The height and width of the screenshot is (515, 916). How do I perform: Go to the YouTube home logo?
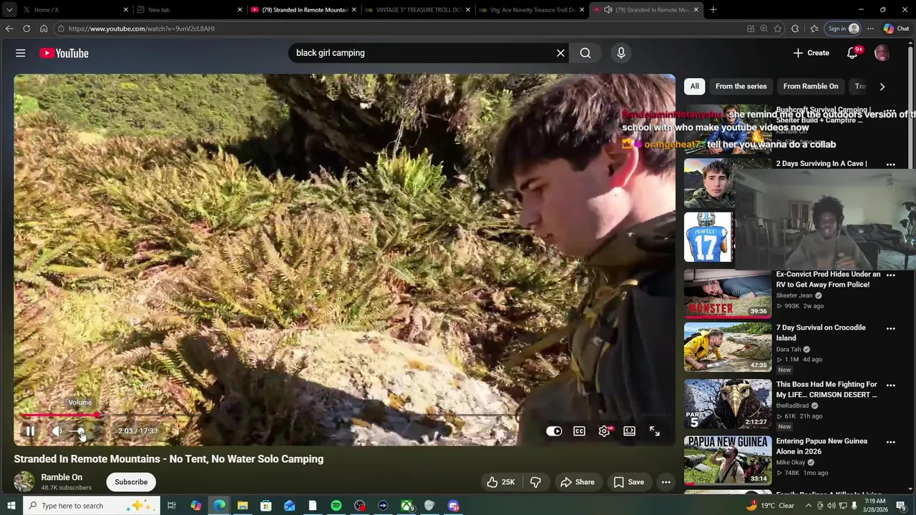coord(64,53)
